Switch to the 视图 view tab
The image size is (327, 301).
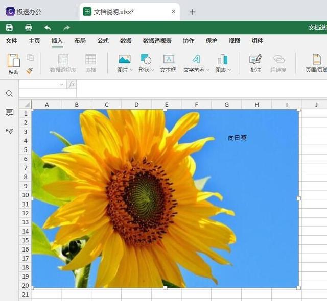click(234, 41)
